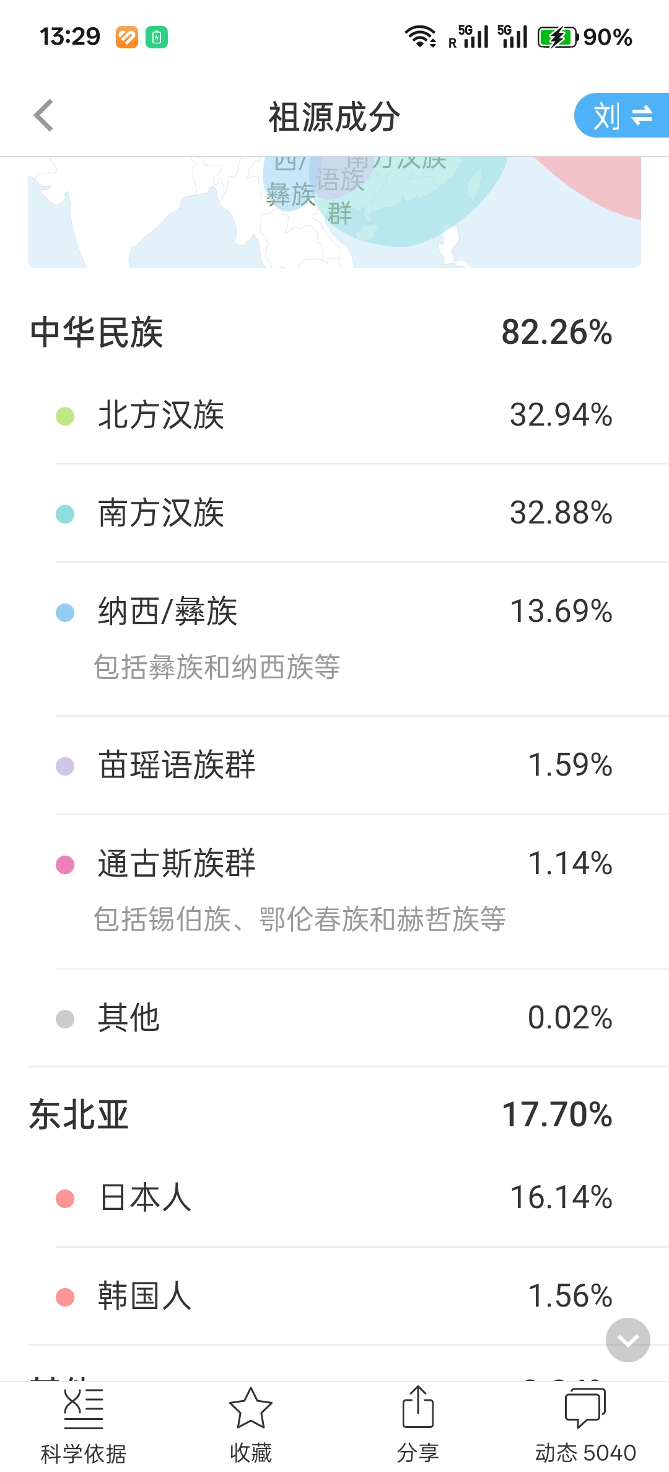Switch user profile with 刘 button
Image resolution: width=669 pixels, height=1472 pixels.
pos(622,116)
